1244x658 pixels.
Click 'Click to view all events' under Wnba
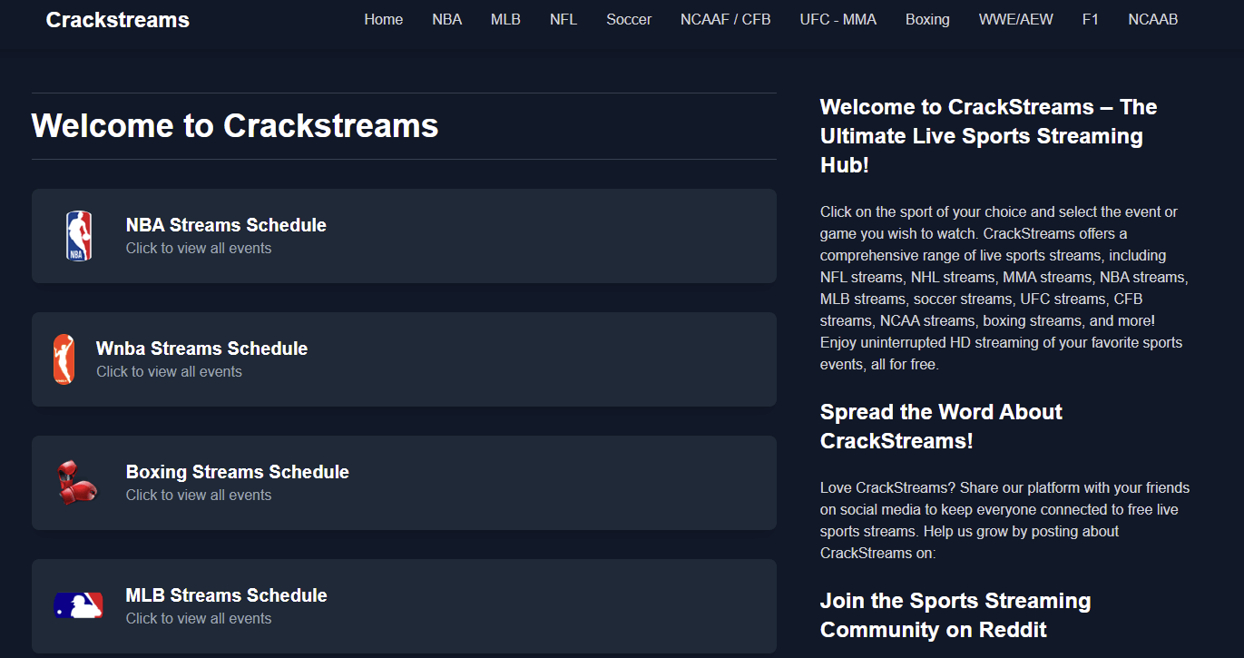click(x=170, y=371)
